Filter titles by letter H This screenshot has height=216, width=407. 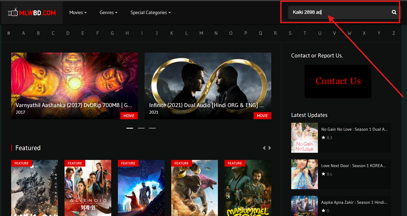click(x=127, y=33)
